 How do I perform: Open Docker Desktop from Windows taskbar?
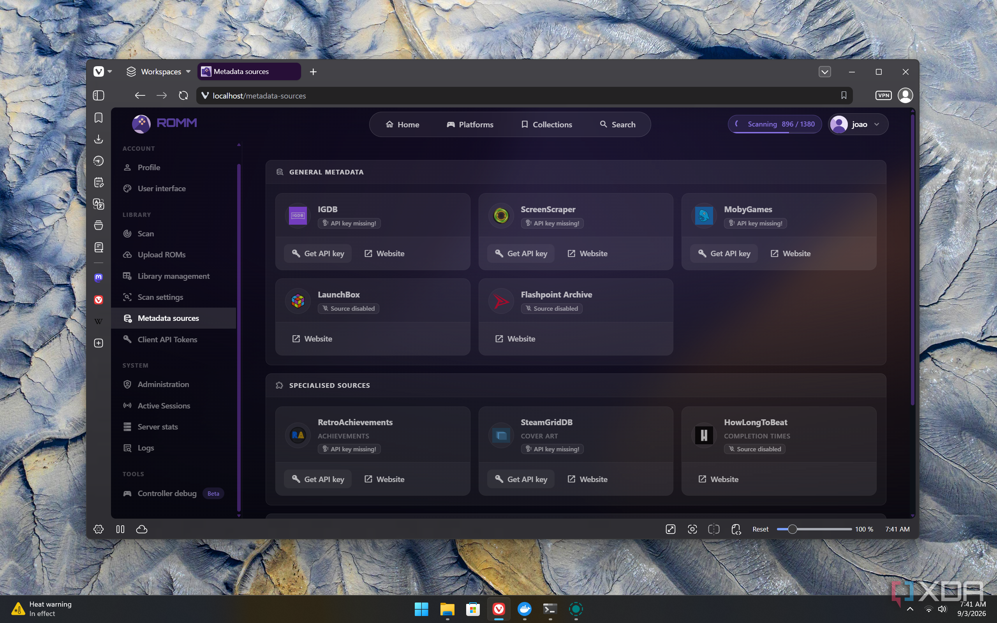[525, 609]
